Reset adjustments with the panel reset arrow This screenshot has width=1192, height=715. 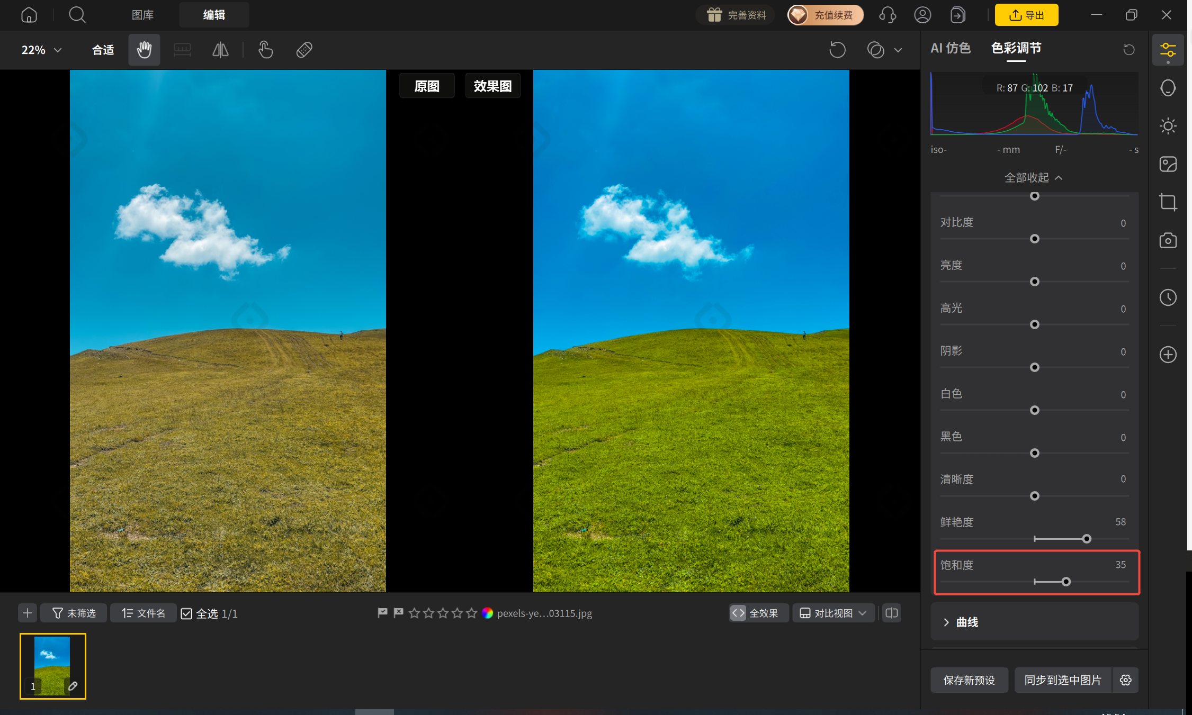[1128, 50]
